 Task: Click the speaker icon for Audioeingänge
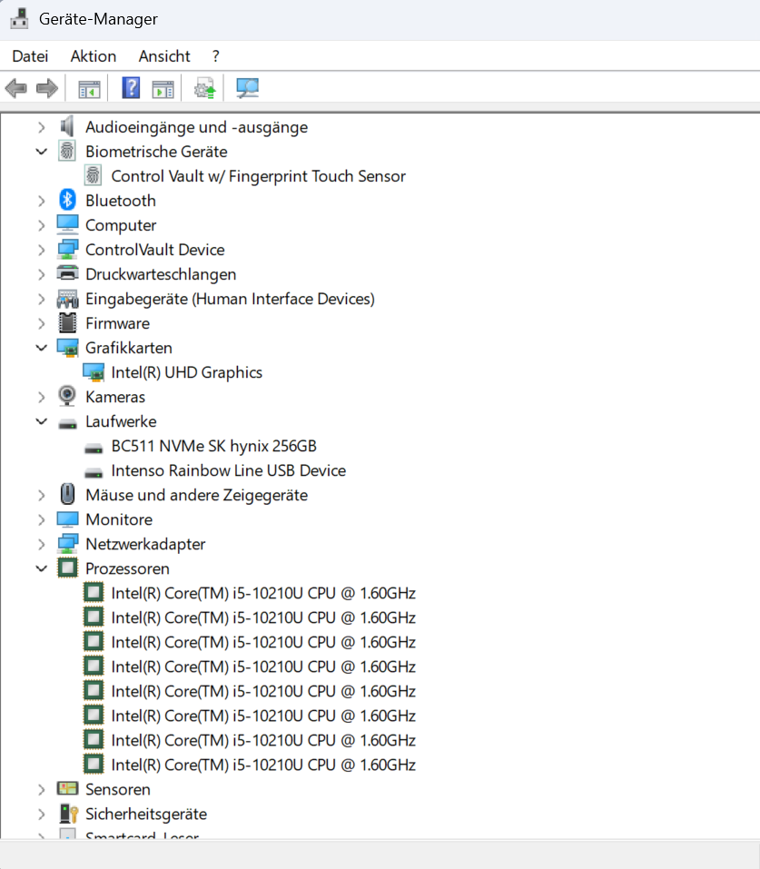point(67,126)
